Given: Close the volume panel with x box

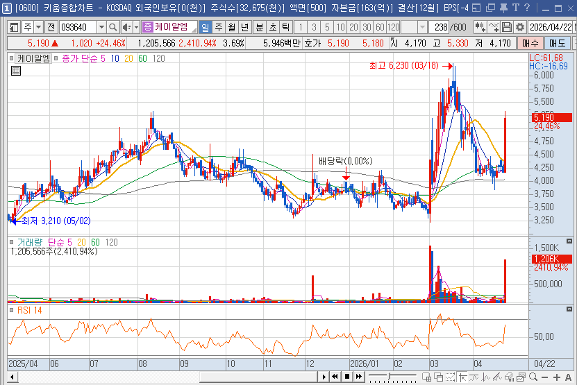Looking at the screenshot, I should pyautogui.click(x=569, y=241).
